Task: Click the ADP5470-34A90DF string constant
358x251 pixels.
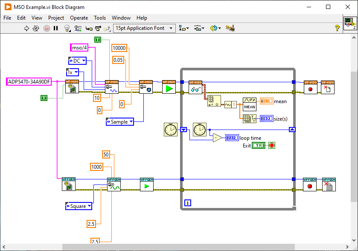Action: click(29, 82)
